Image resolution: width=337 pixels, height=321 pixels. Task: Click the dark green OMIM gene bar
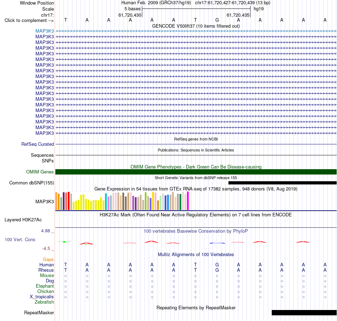[196, 172]
